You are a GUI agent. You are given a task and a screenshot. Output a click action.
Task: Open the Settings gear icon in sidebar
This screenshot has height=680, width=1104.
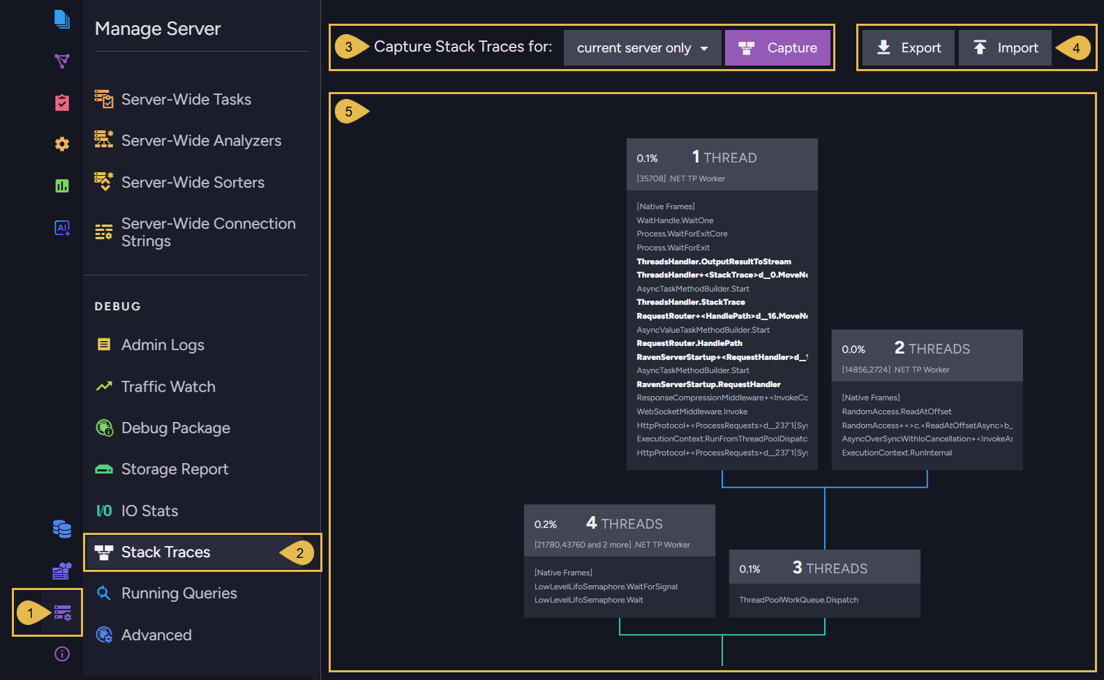pyautogui.click(x=62, y=144)
